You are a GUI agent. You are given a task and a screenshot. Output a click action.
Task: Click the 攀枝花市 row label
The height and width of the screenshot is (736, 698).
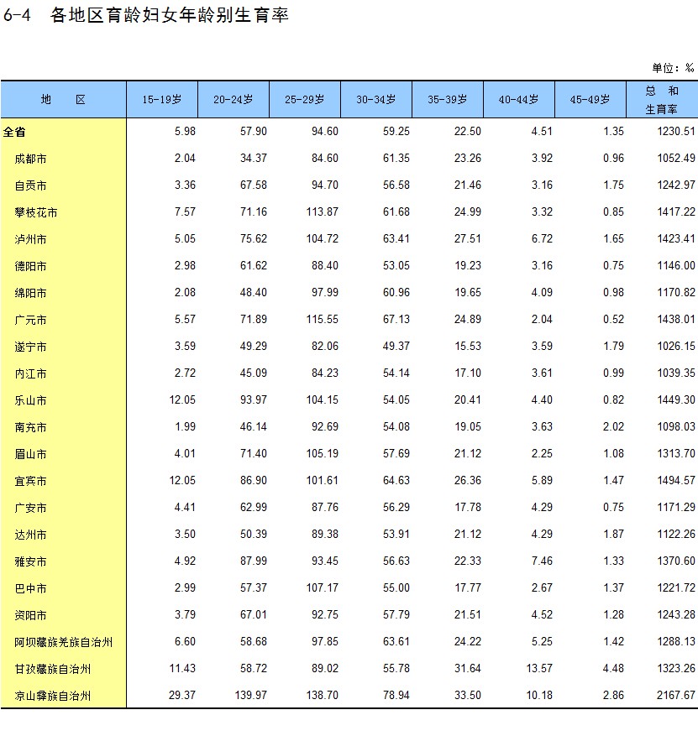pyautogui.click(x=36, y=212)
